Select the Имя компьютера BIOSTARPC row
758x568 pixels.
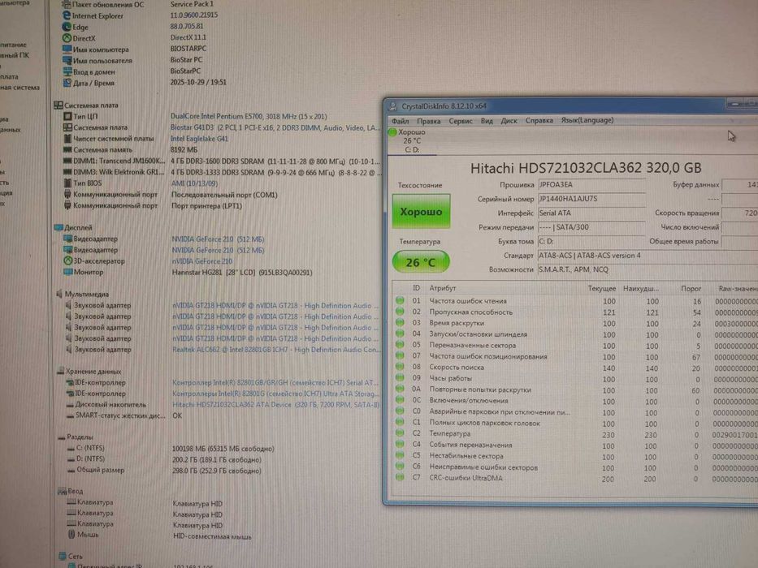click(x=134, y=49)
